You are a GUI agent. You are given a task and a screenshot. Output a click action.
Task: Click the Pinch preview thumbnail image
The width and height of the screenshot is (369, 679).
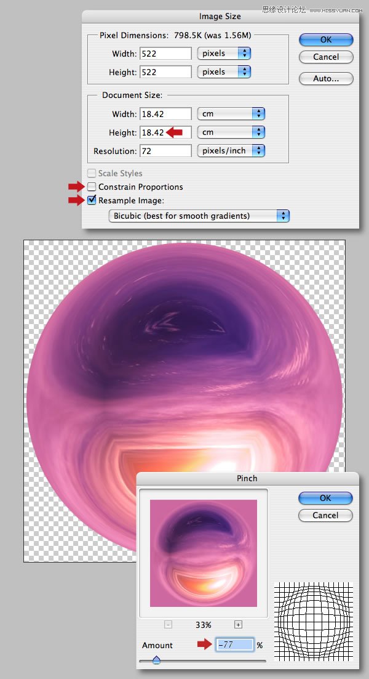pos(203,553)
